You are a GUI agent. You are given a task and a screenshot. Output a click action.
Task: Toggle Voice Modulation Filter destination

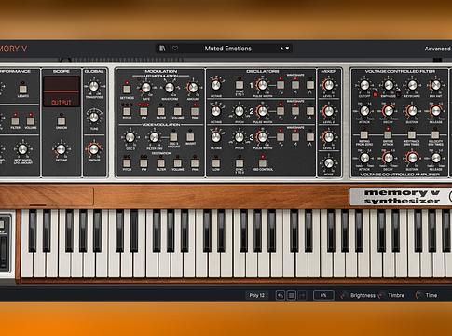coord(160,163)
